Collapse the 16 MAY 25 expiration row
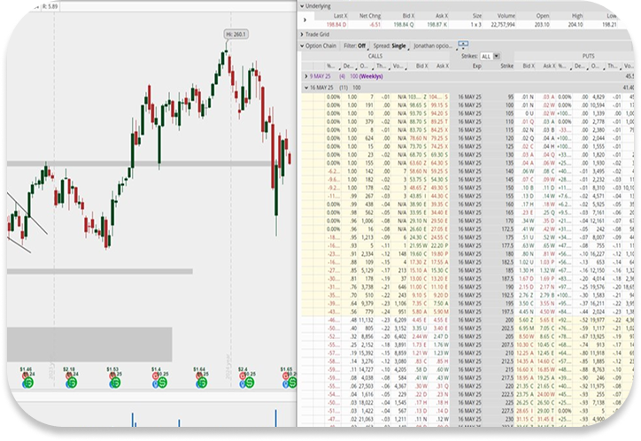 305,89
